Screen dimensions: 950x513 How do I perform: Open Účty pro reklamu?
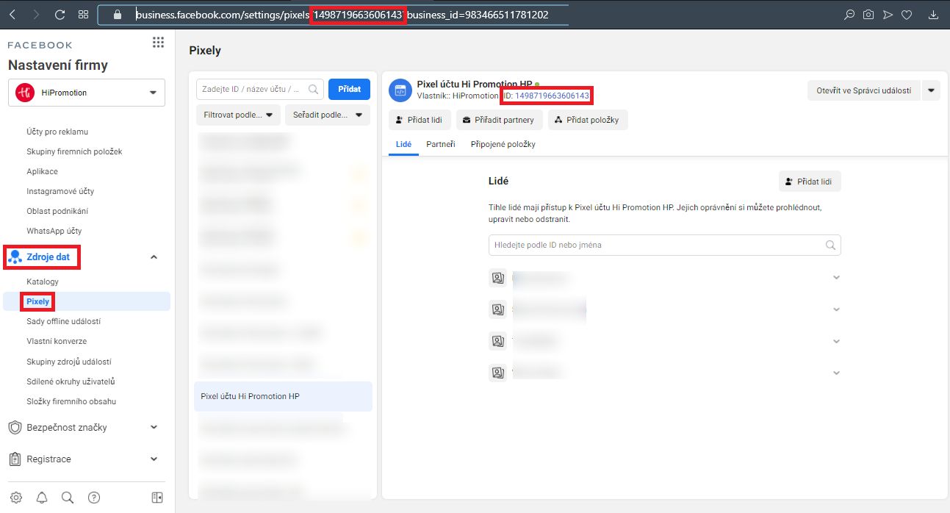(x=57, y=132)
